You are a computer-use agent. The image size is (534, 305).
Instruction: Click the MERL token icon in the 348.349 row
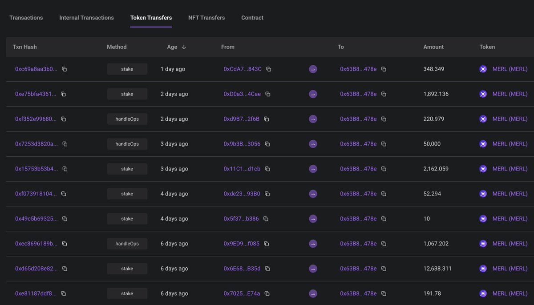pyautogui.click(x=483, y=69)
